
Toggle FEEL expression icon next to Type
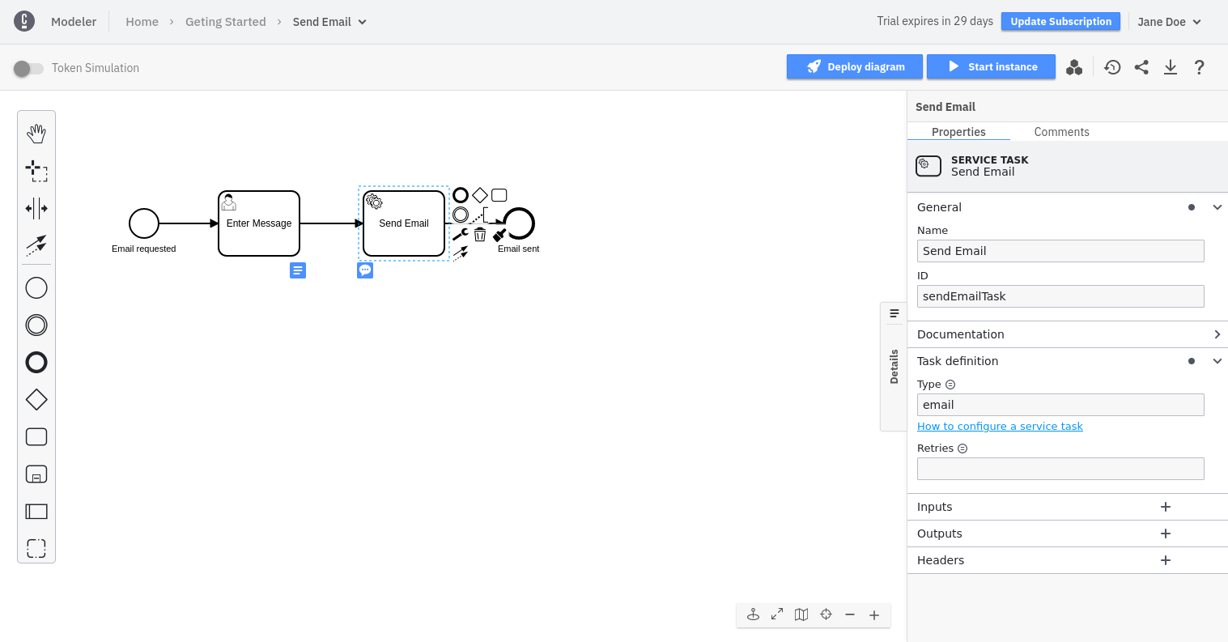[x=950, y=385]
